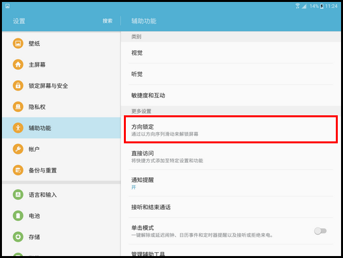Tap the 辅助功能 title in the header
This screenshot has width=343, height=258.
pos(143,21)
